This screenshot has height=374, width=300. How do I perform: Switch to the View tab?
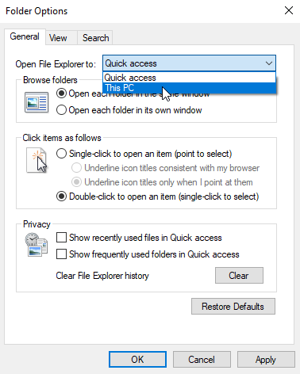[x=58, y=38]
